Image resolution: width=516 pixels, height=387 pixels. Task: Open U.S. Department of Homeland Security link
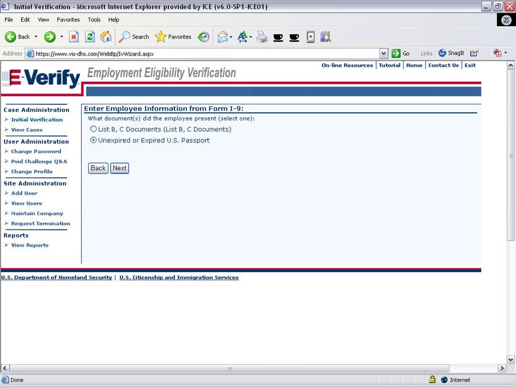56,277
